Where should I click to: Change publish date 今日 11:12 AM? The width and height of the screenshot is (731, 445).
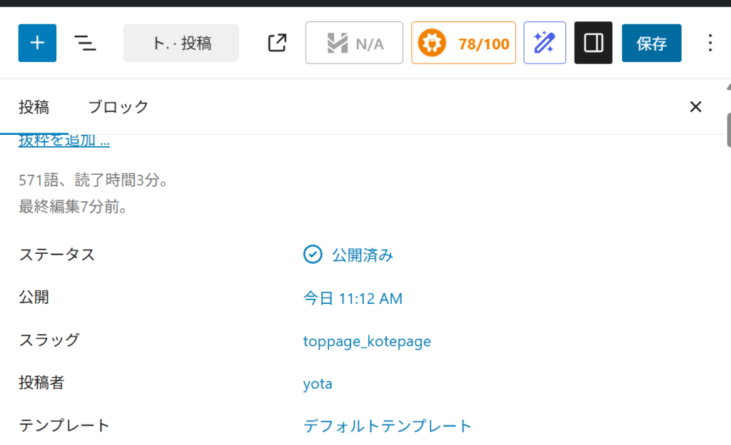tap(353, 298)
